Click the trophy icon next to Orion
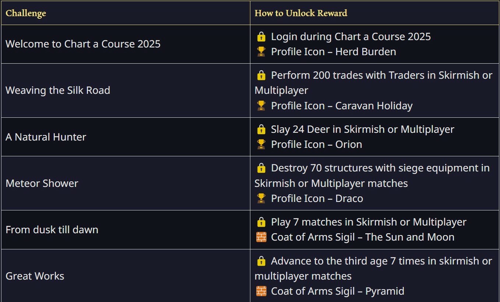This screenshot has width=500, height=302. click(x=261, y=145)
